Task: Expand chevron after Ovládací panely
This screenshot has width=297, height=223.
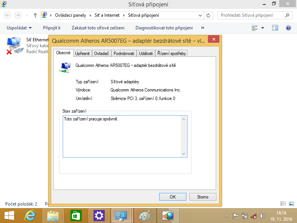Action: [90, 15]
